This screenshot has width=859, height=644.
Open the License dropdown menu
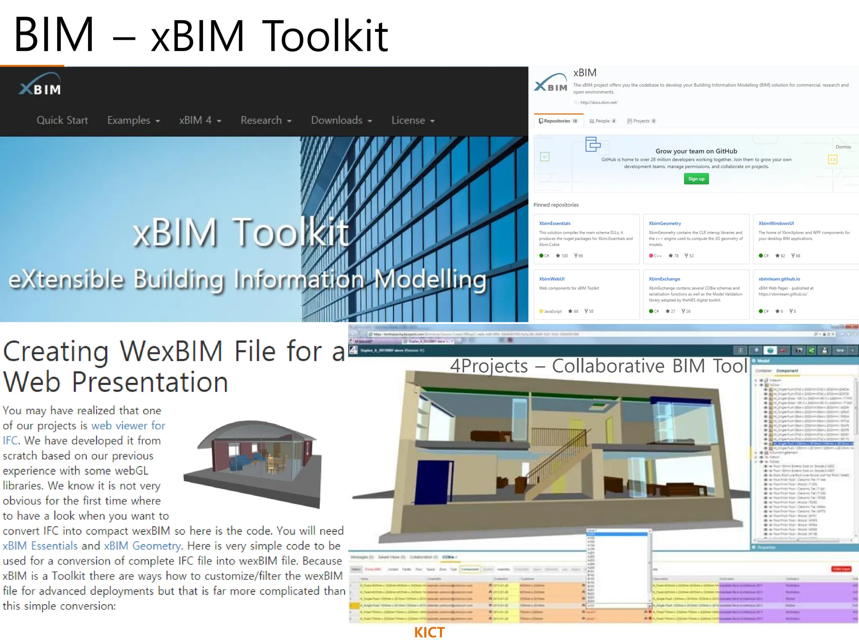(x=413, y=120)
